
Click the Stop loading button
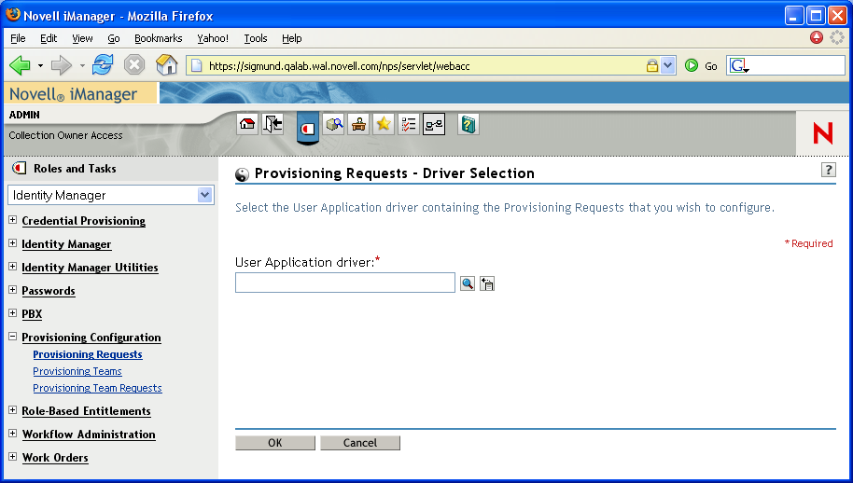coord(133,65)
